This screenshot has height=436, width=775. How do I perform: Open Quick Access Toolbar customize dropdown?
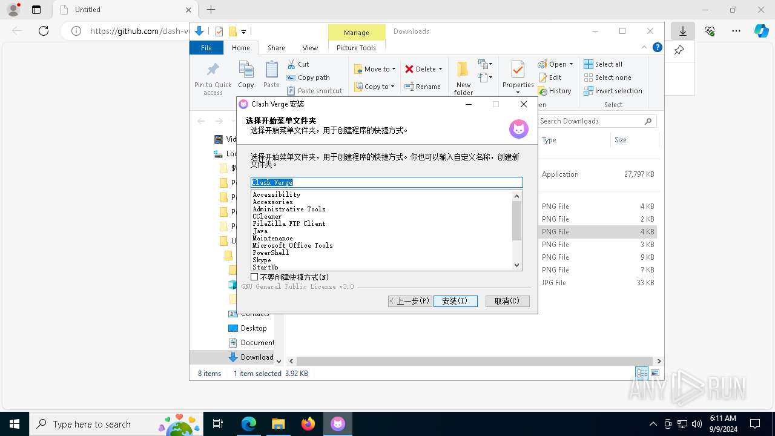pos(243,31)
